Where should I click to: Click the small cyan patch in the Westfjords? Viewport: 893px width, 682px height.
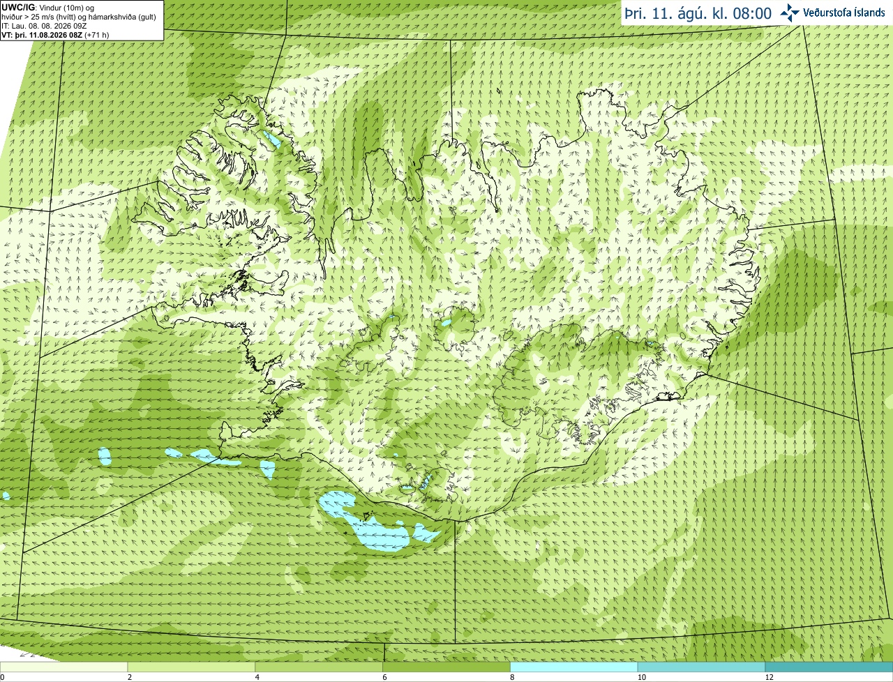pyautogui.click(x=271, y=139)
